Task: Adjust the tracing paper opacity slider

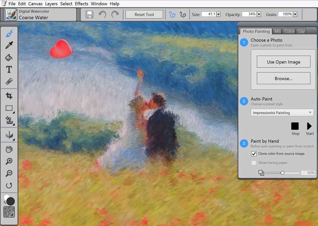Action: tap(282, 173)
